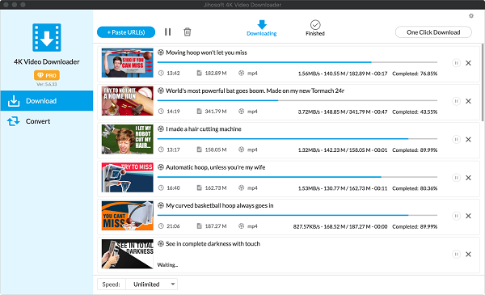The image size is (485, 295).
Task: Cancel the 'My curved basketball hoop' download
Action: pyautogui.click(x=468, y=216)
